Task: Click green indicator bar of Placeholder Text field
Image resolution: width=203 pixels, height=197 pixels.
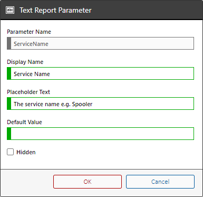Action: coord(9,104)
